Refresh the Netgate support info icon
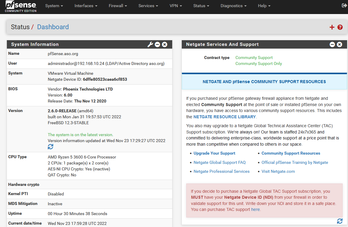 tap(340, 221)
